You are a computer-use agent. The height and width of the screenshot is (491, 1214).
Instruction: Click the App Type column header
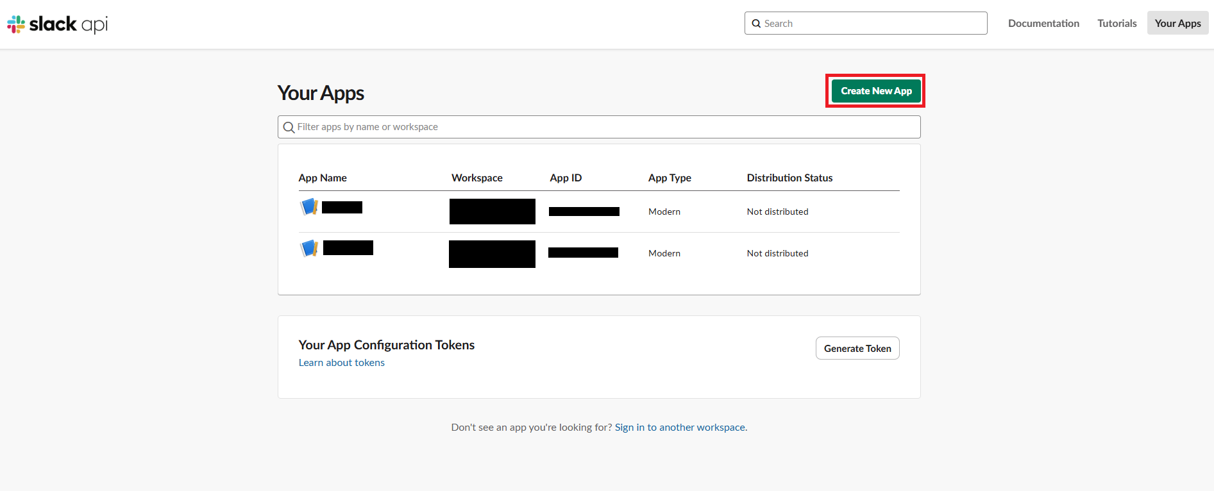670,178
